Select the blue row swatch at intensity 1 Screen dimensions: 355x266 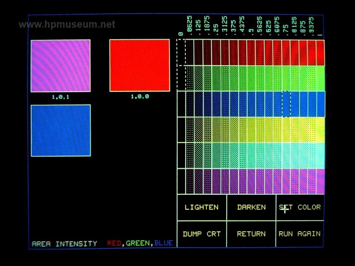[x=321, y=104]
